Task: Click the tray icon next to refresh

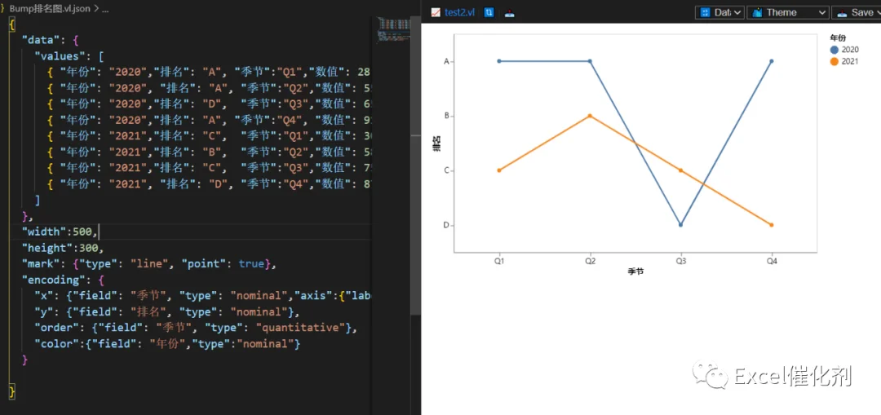Action: pos(510,13)
